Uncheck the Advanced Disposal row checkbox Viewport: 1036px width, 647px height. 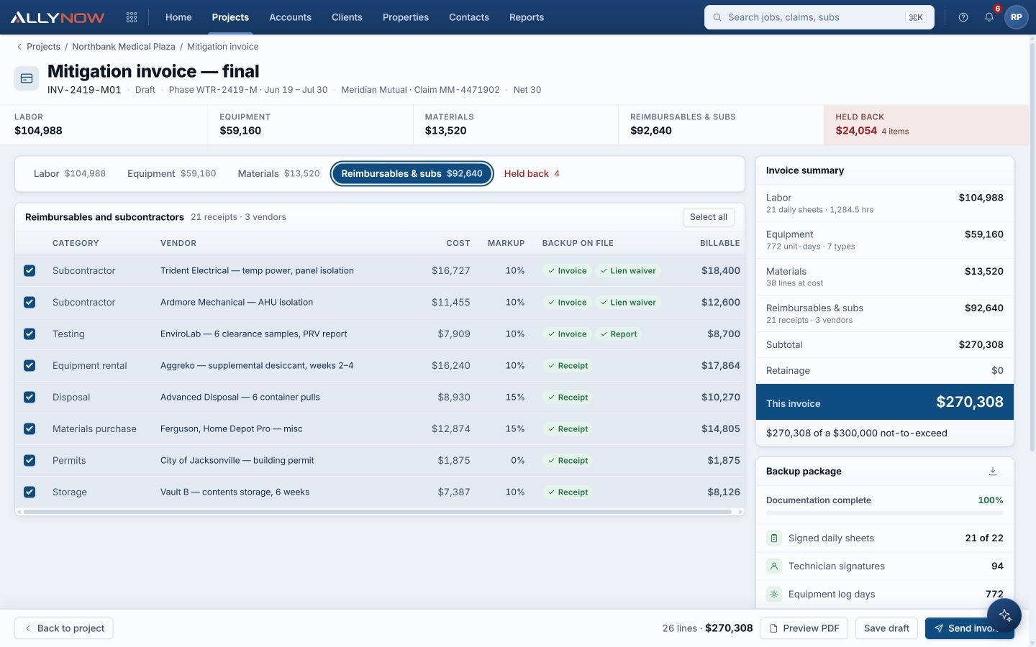[29, 397]
